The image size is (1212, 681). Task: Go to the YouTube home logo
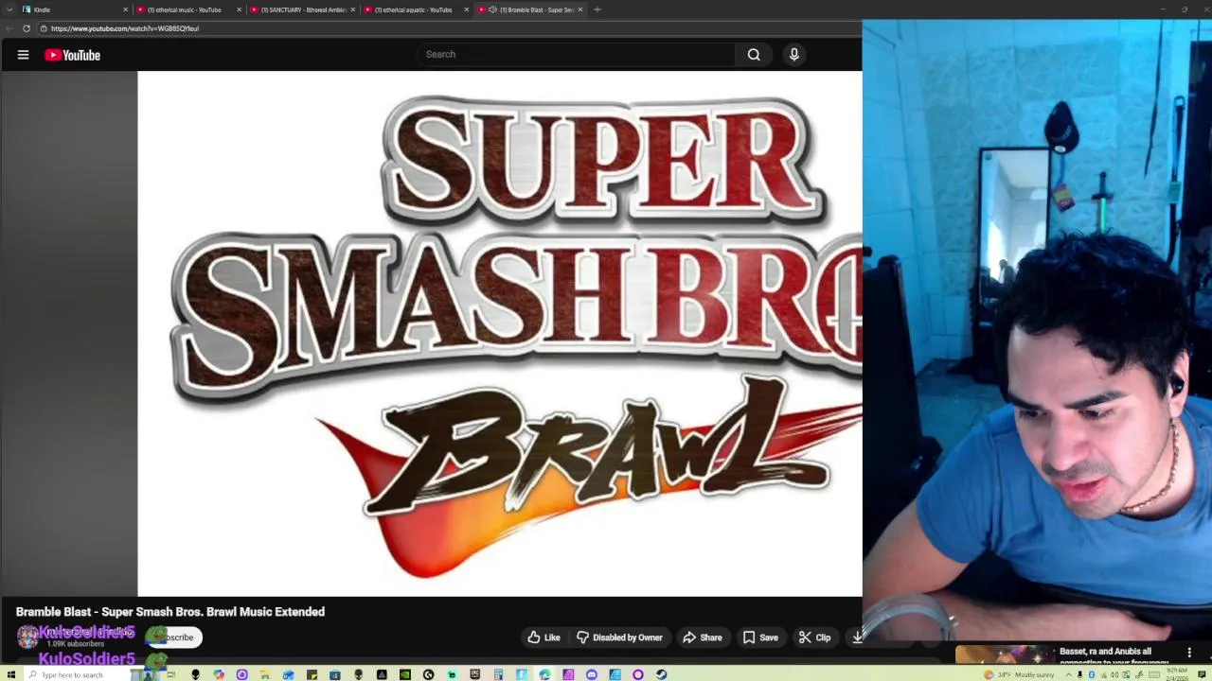point(72,55)
